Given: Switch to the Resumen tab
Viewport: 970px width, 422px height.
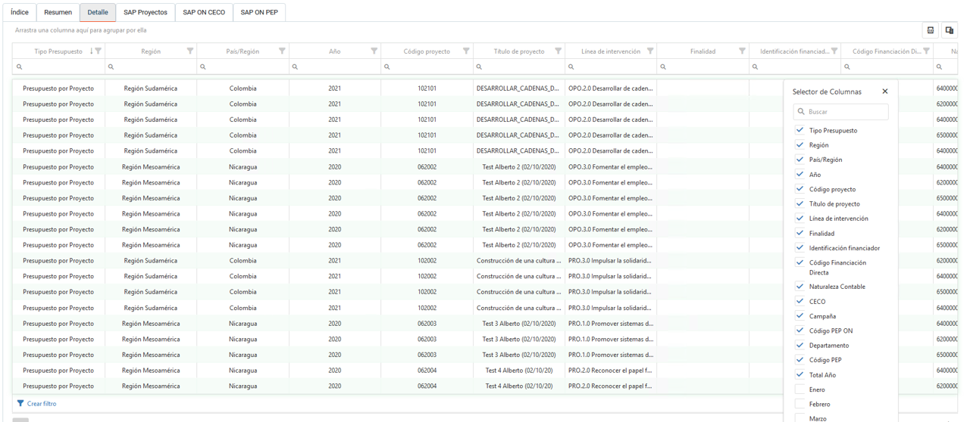Looking at the screenshot, I should point(58,13).
